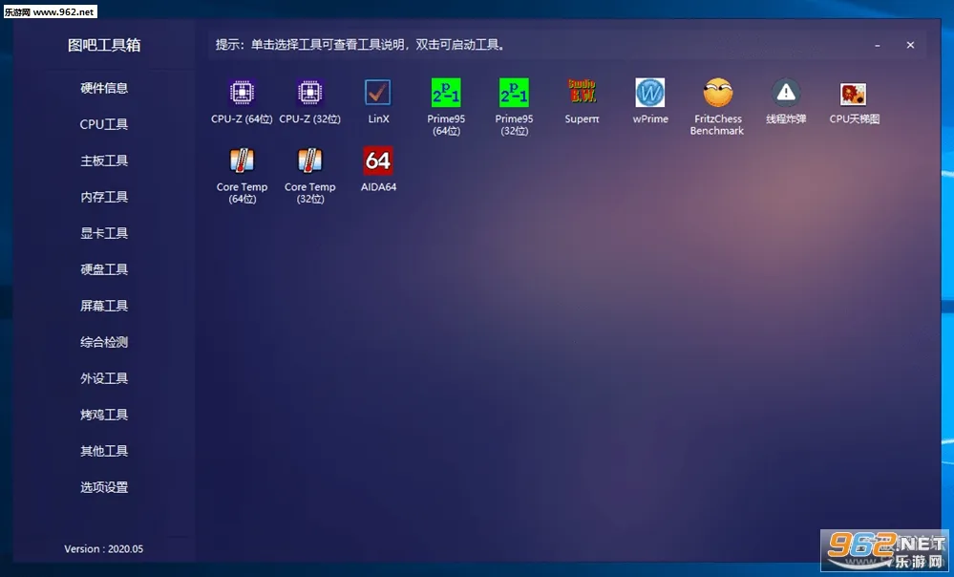Start the AIDA64 diagnostic tool
This screenshot has width=954, height=577.
point(378,170)
